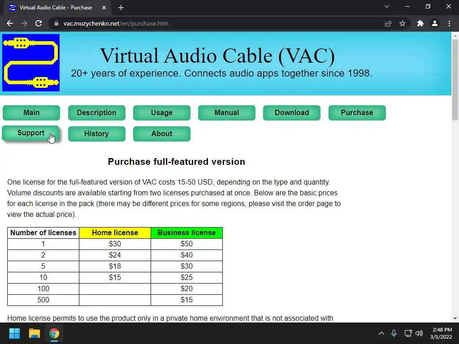Viewport: 459px width, 344px height.
Task: Open the Usage page
Action: click(x=161, y=112)
